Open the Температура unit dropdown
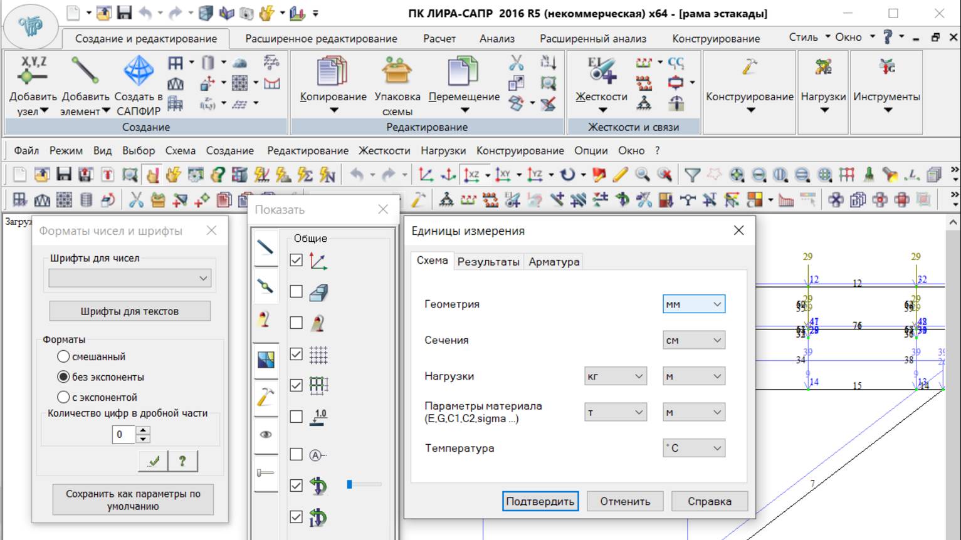Screen dimensions: 961x540 (x=694, y=448)
